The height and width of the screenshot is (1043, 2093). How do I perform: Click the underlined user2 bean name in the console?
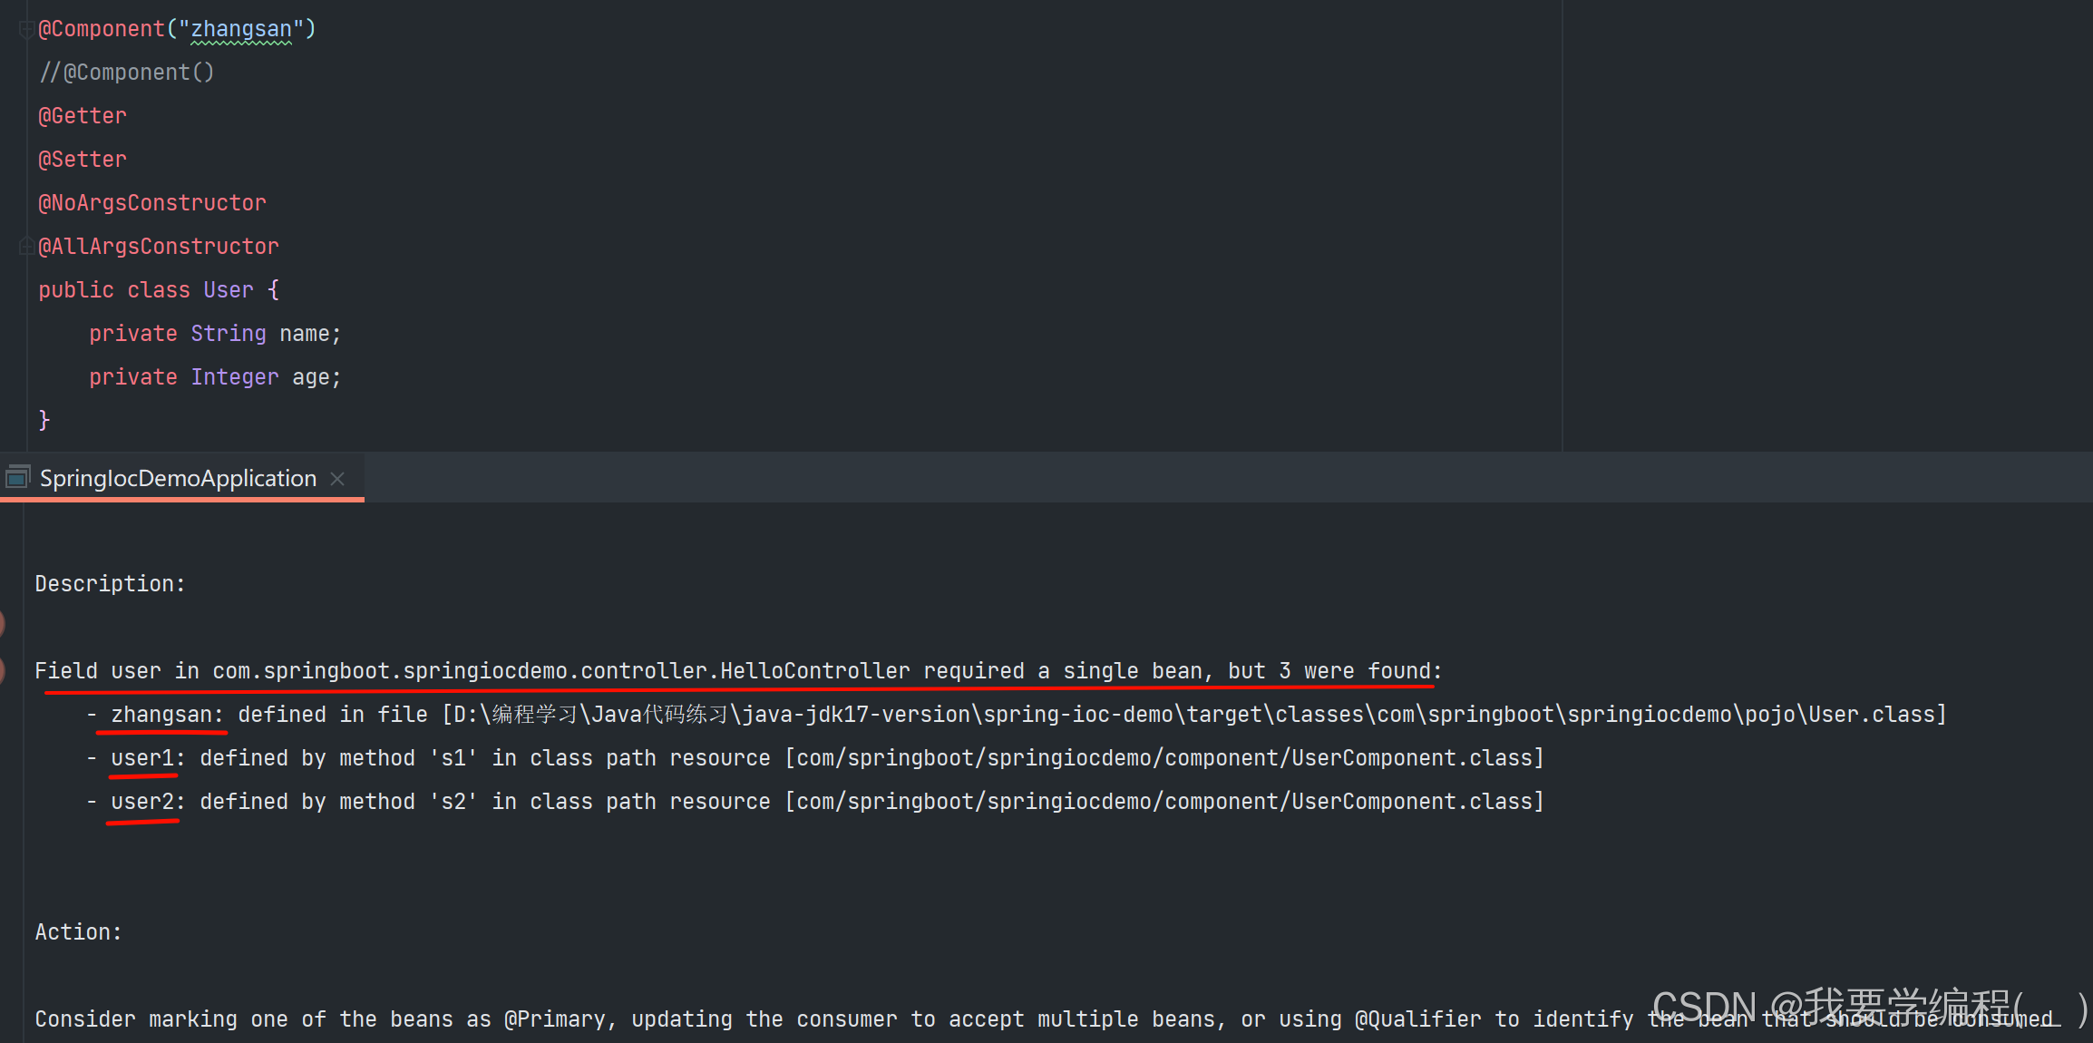[x=143, y=802]
